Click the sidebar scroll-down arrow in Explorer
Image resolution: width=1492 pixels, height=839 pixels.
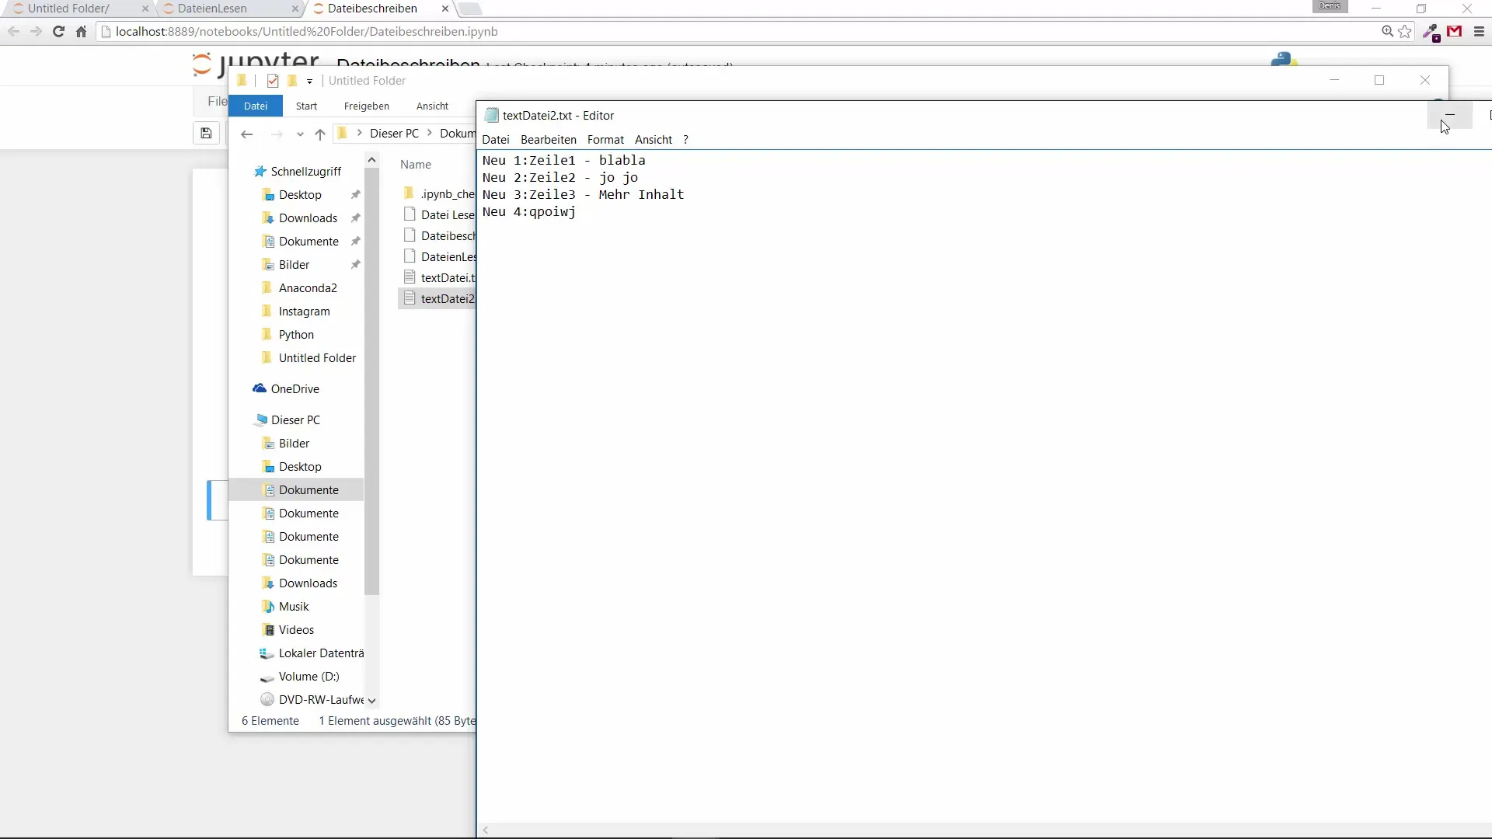point(372,701)
